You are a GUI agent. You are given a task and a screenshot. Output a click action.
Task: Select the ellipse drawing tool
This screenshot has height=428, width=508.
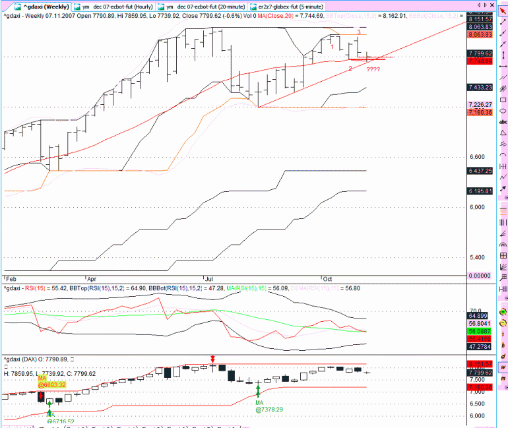click(x=503, y=111)
